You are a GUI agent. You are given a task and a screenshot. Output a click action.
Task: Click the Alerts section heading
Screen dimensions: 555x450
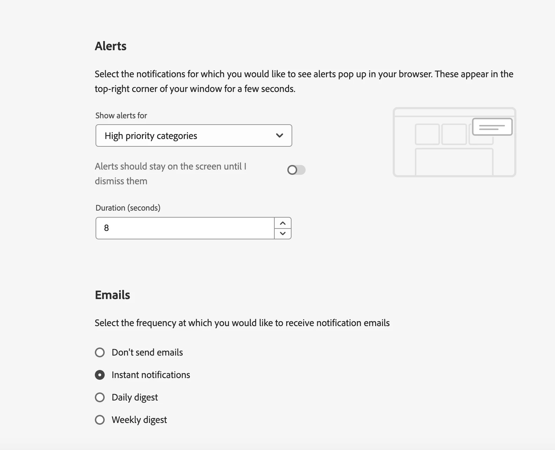pyautogui.click(x=111, y=46)
